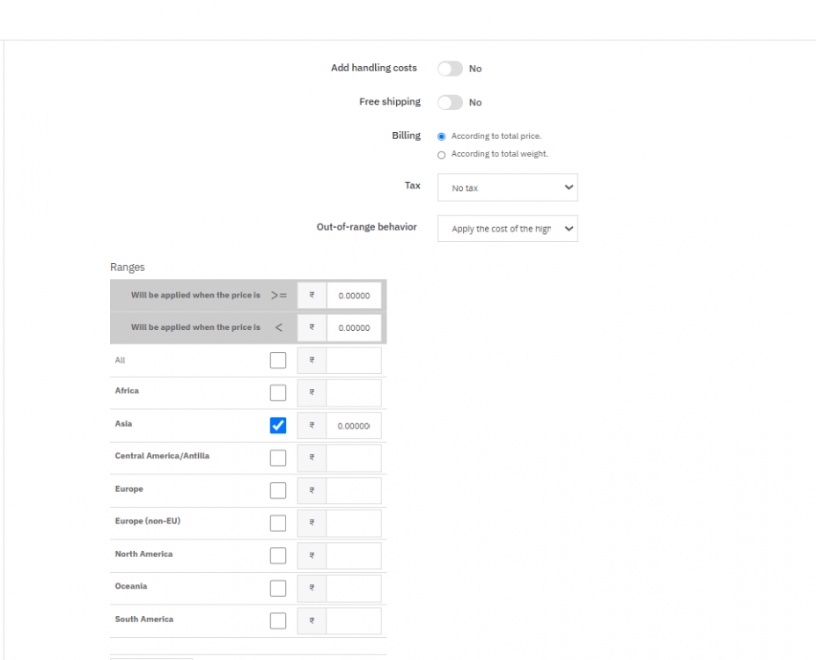Select the Europe zone checkbox

click(278, 490)
